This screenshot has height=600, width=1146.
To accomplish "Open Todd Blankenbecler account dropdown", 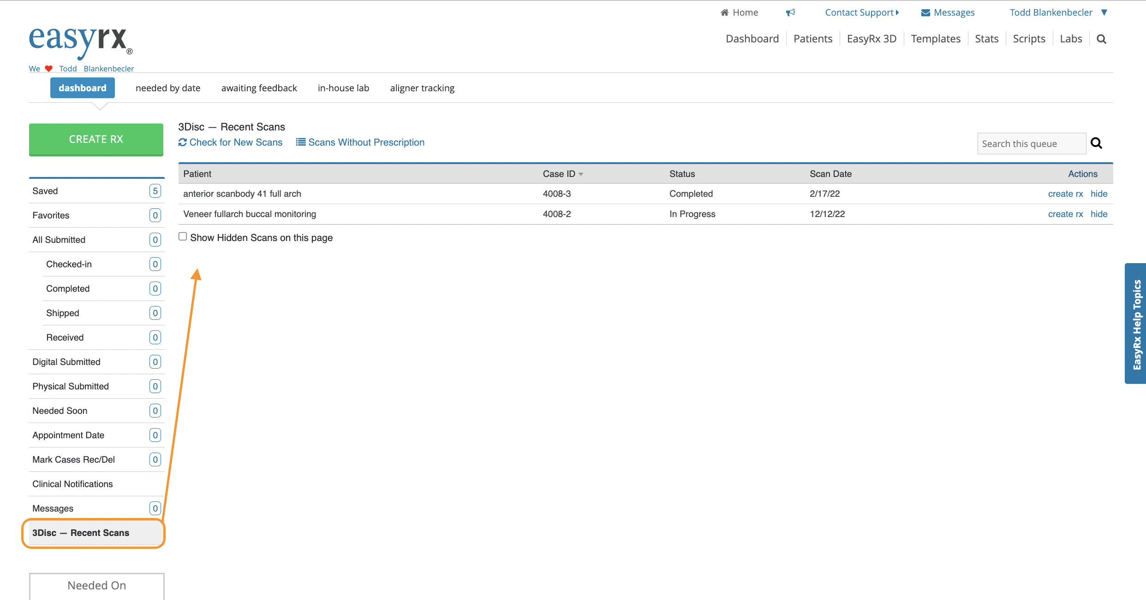I will pyautogui.click(x=1058, y=12).
